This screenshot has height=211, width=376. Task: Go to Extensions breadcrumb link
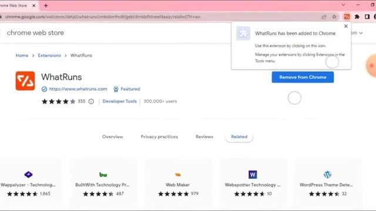coord(49,56)
